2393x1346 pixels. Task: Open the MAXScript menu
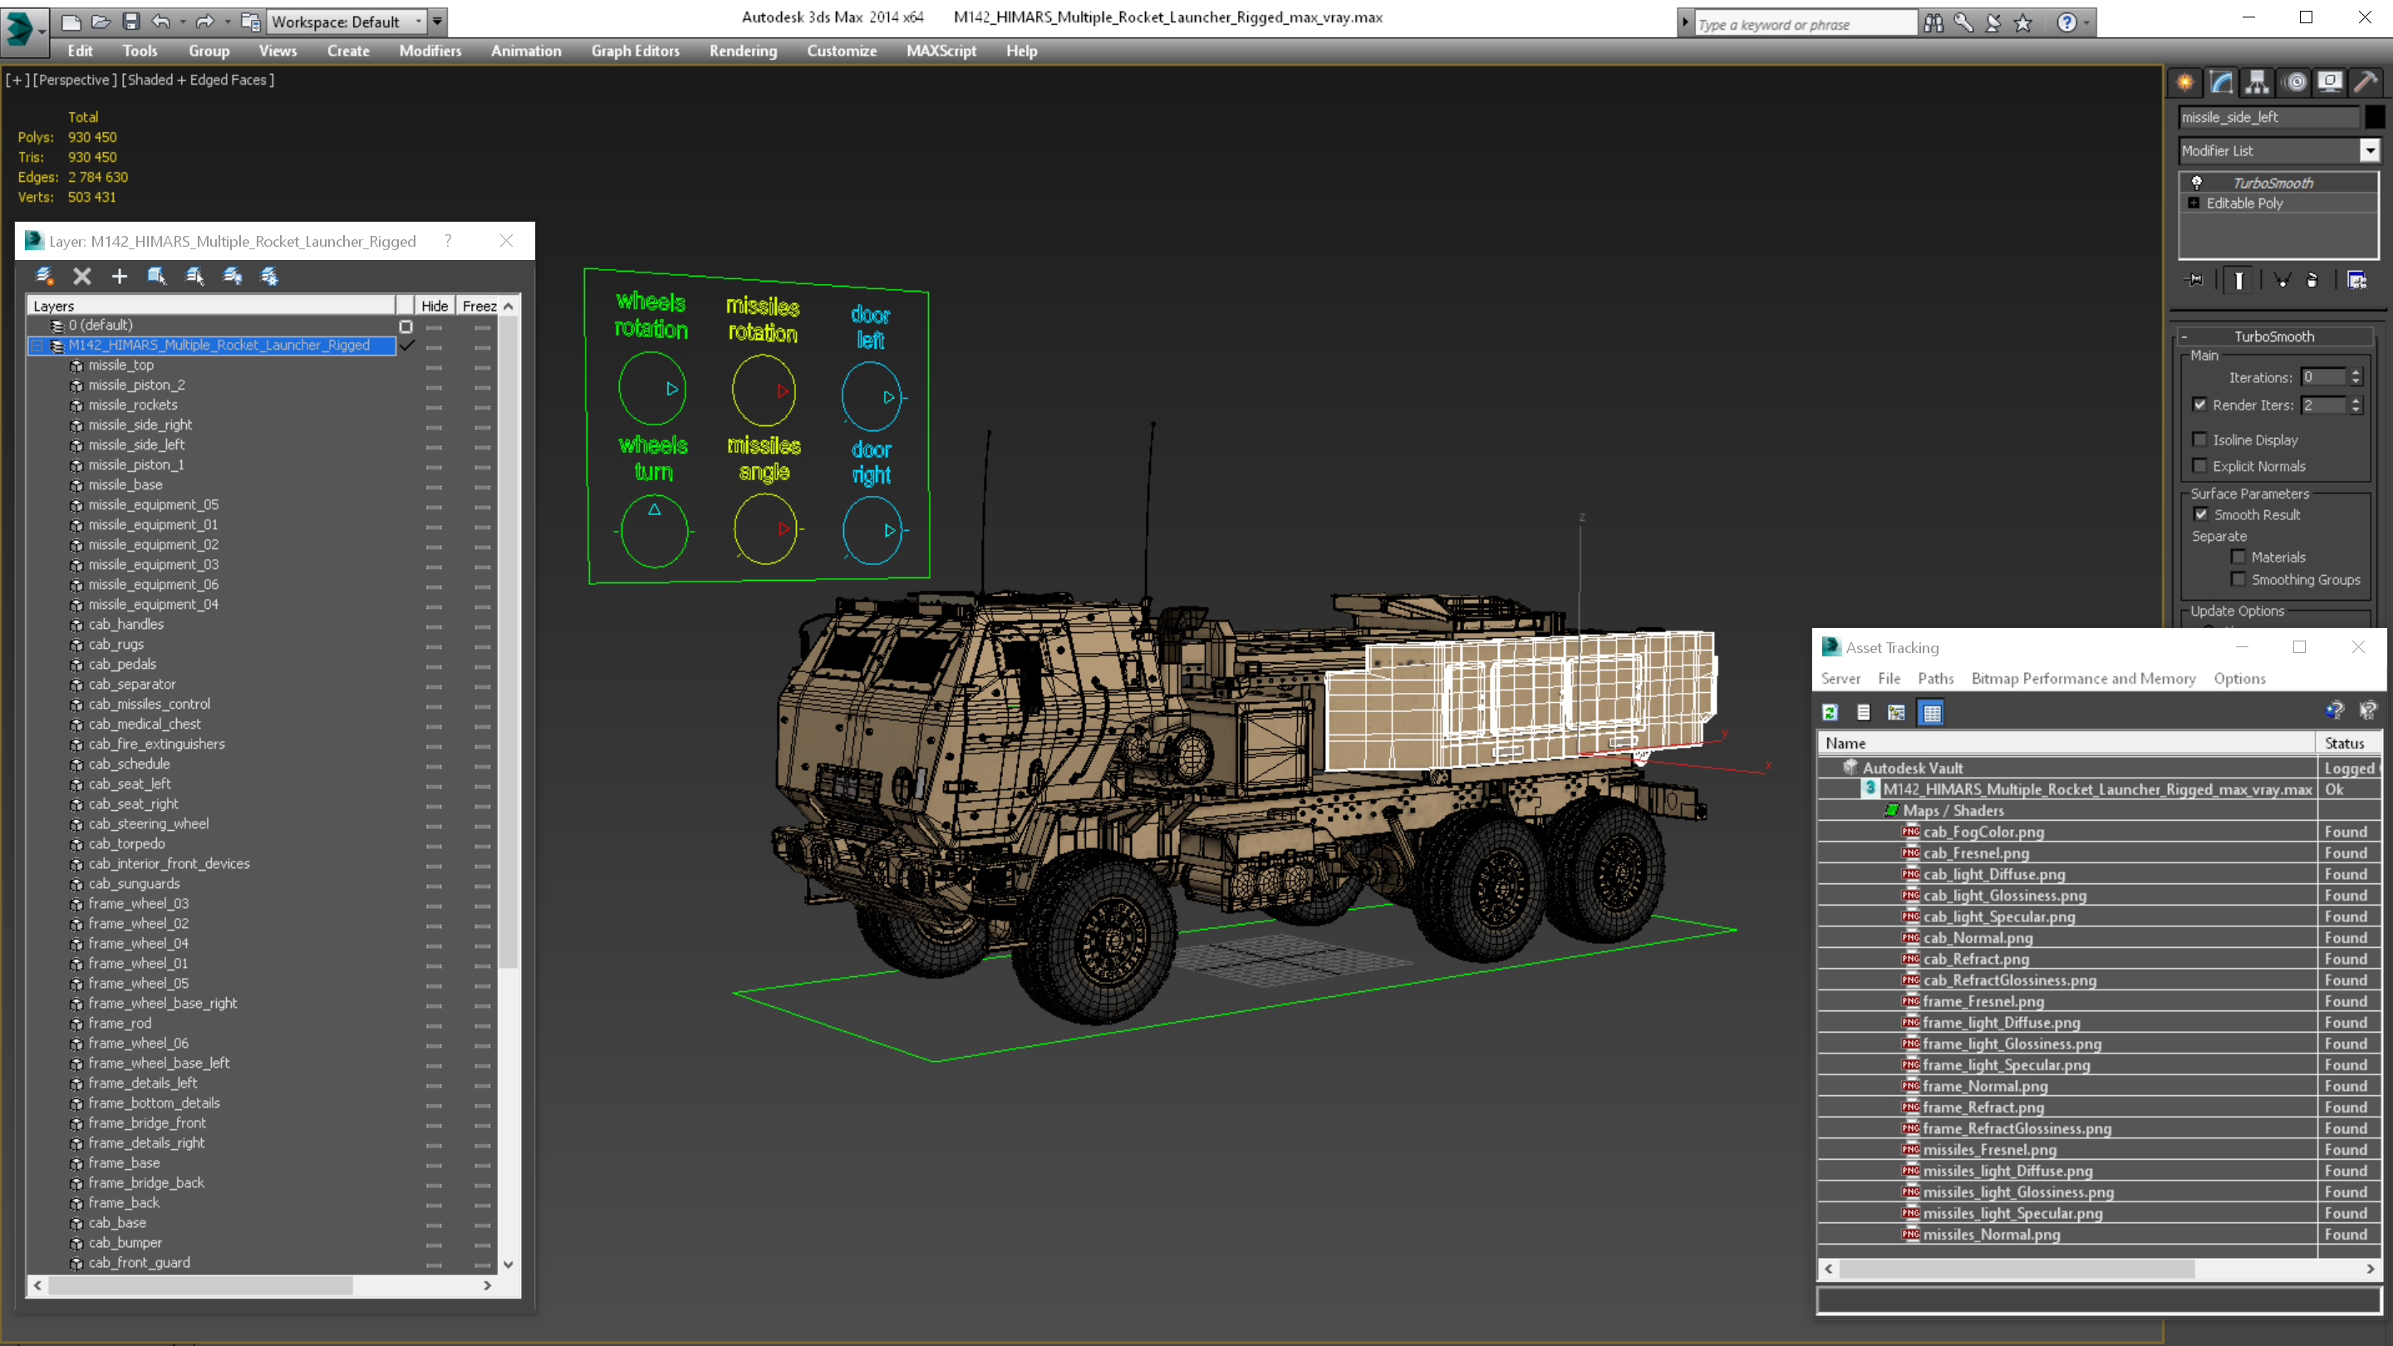pyautogui.click(x=941, y=51)
